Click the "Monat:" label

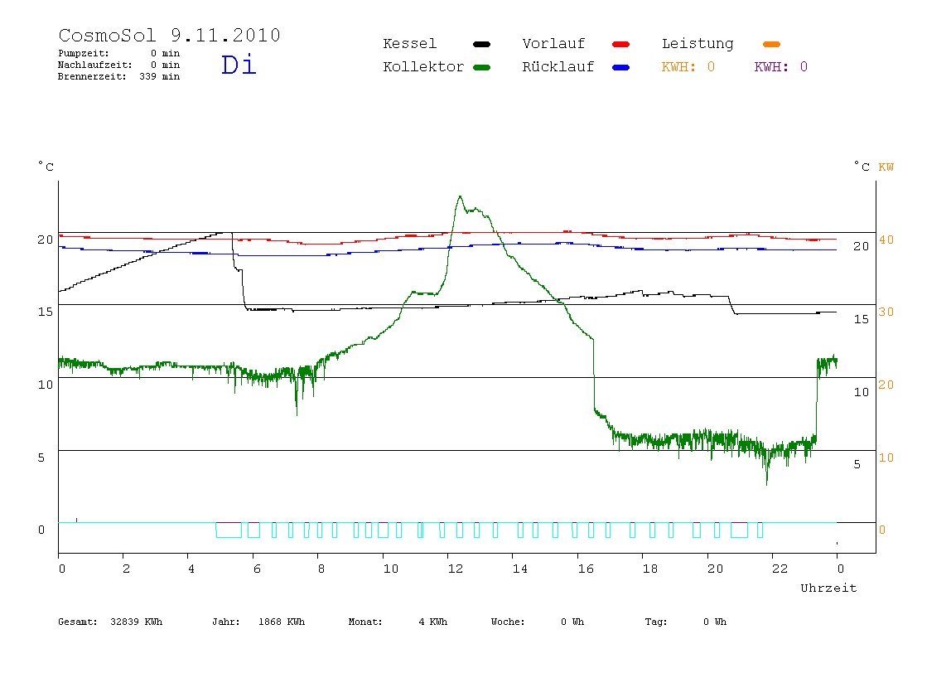click(x=365, y=622)
